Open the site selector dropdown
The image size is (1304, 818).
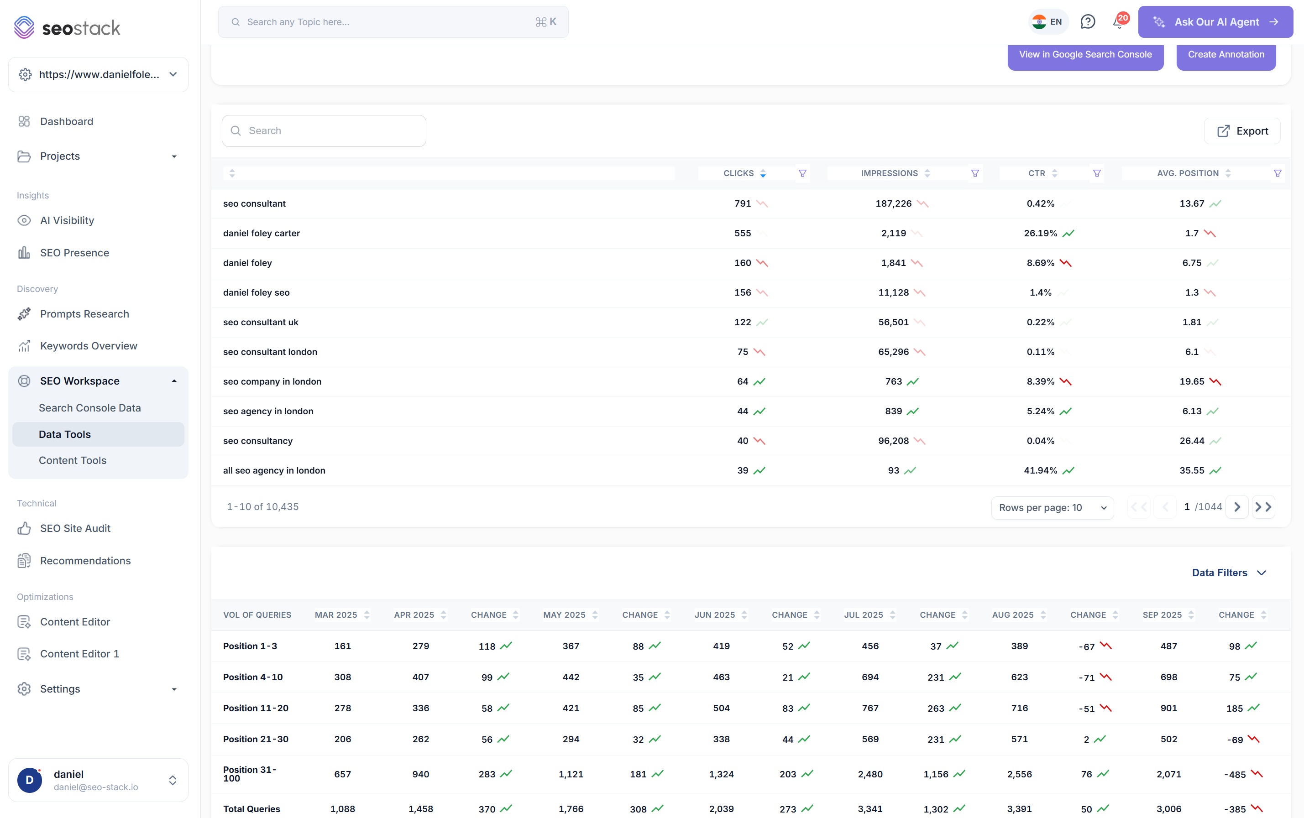(99, 74)
